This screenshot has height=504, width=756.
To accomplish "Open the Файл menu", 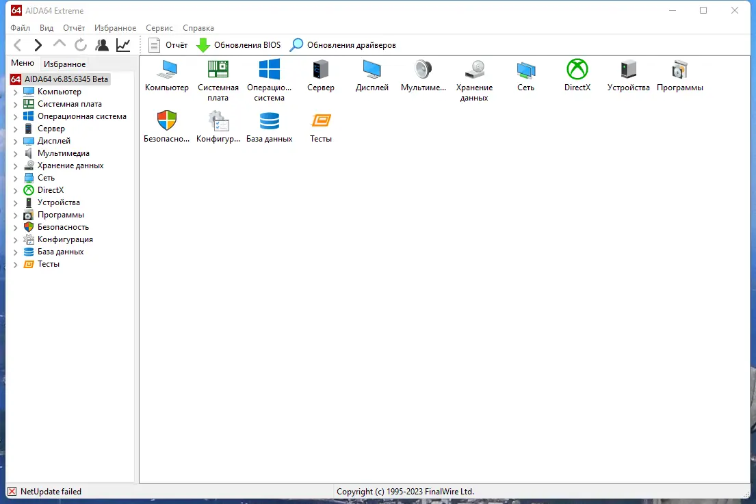I will [21, 28].
